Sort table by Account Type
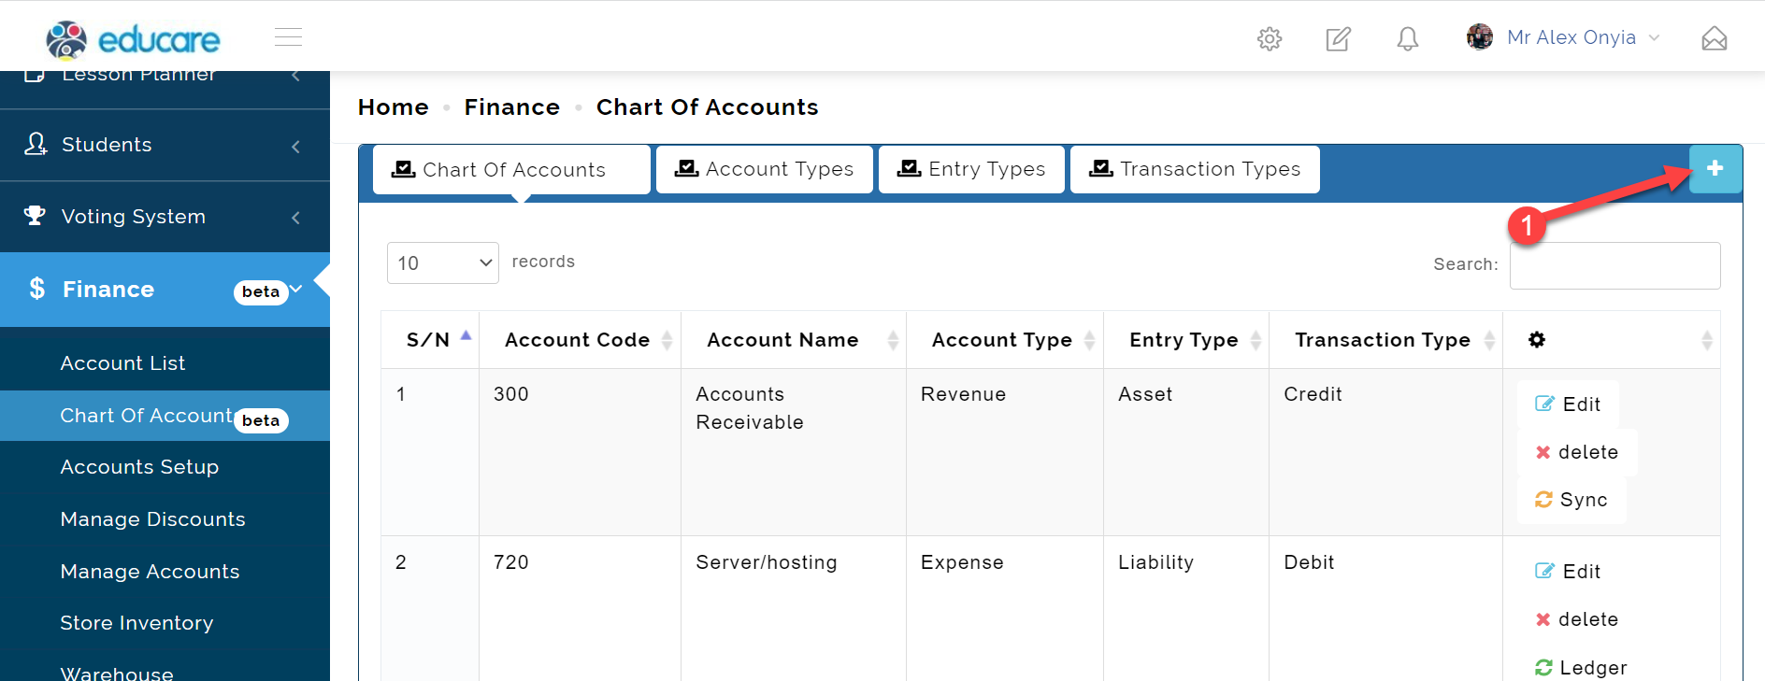Viewport: 1765px width, 681px height. tap(1005, 340)
